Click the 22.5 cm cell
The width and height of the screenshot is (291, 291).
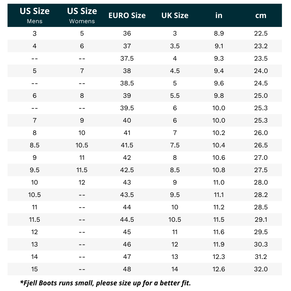click(x=261, y=34)
